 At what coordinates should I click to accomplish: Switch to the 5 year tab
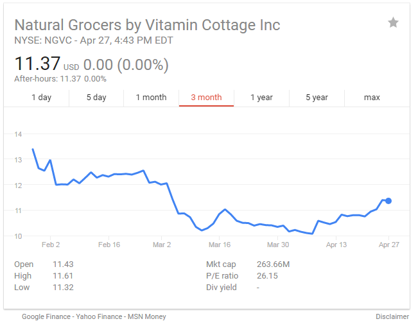tap(317, 98)
